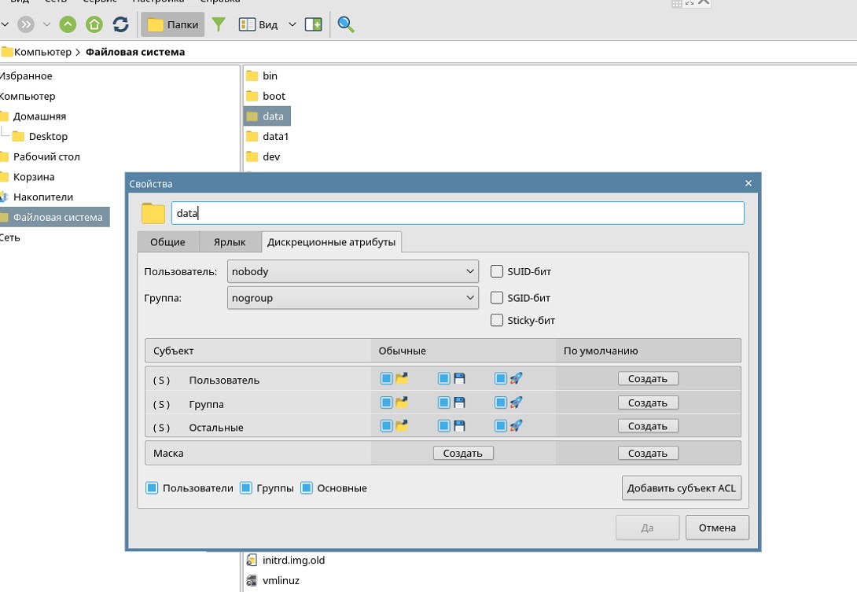This screenshot has width=857, height=592.
Task: Open the Пользователь dropdown showing nobody
Action: click(352, 271)
